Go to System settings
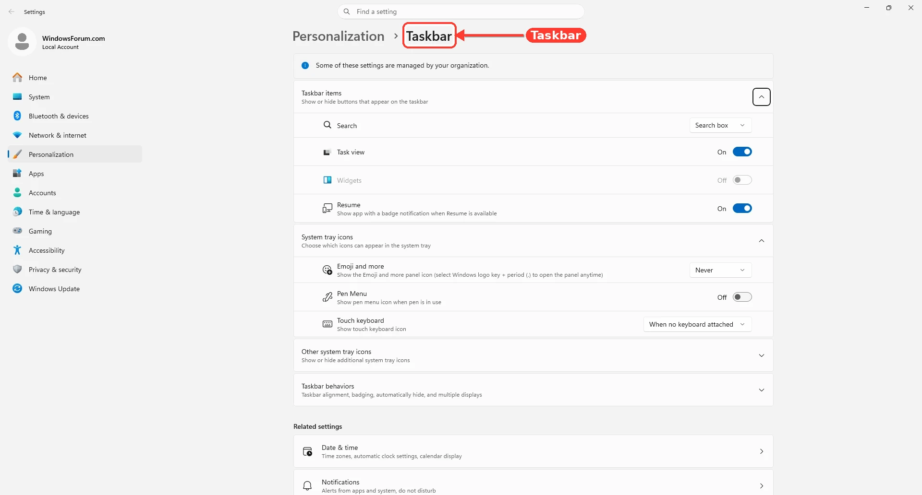 (75, 96)
